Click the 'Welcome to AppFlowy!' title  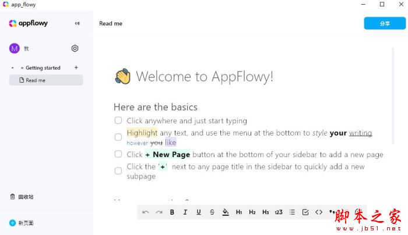click(205, 77)
